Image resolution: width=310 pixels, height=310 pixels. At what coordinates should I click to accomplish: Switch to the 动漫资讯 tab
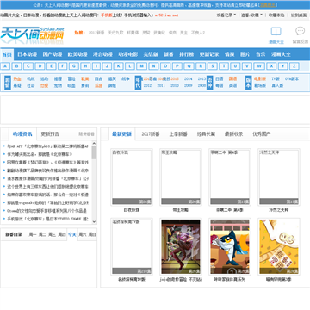pos(22,134)
